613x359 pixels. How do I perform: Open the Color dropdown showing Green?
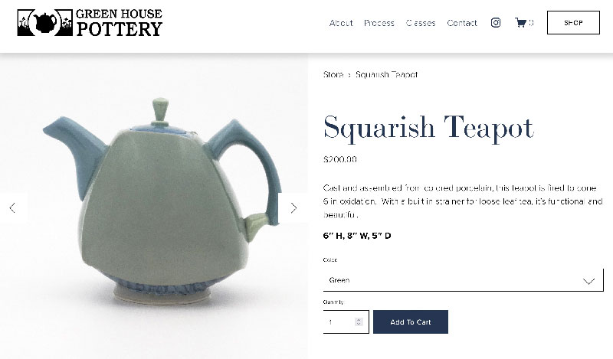464,280
